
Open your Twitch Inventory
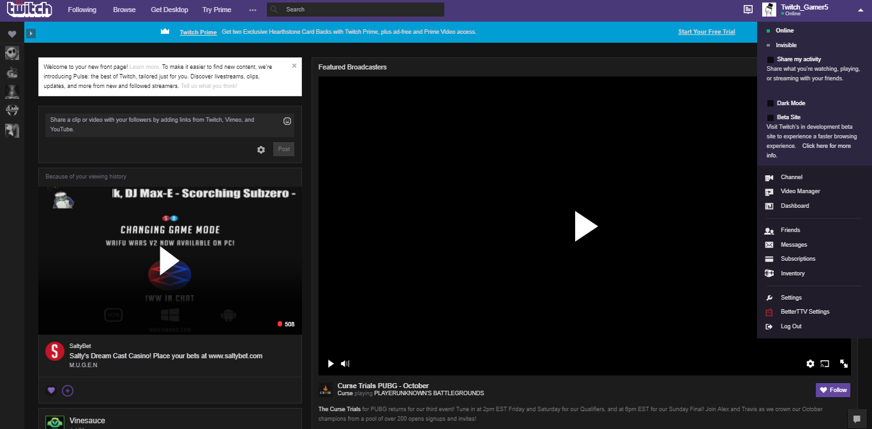point(792,273)
